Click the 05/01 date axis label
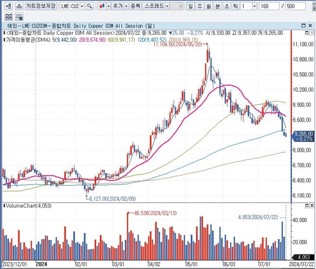The width and height of the screenshot is (316, 269). click(191, 265)
